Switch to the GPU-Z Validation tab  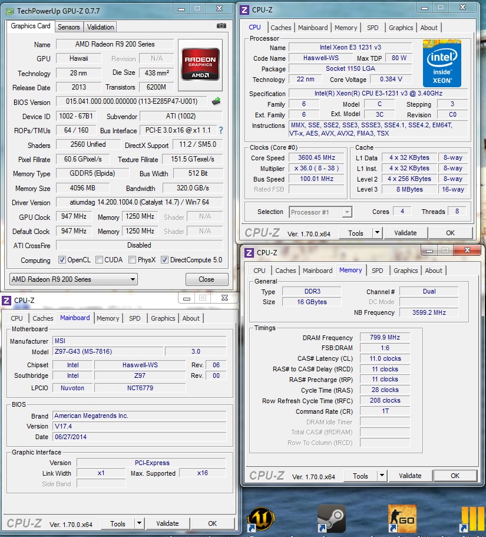(100, 27)
